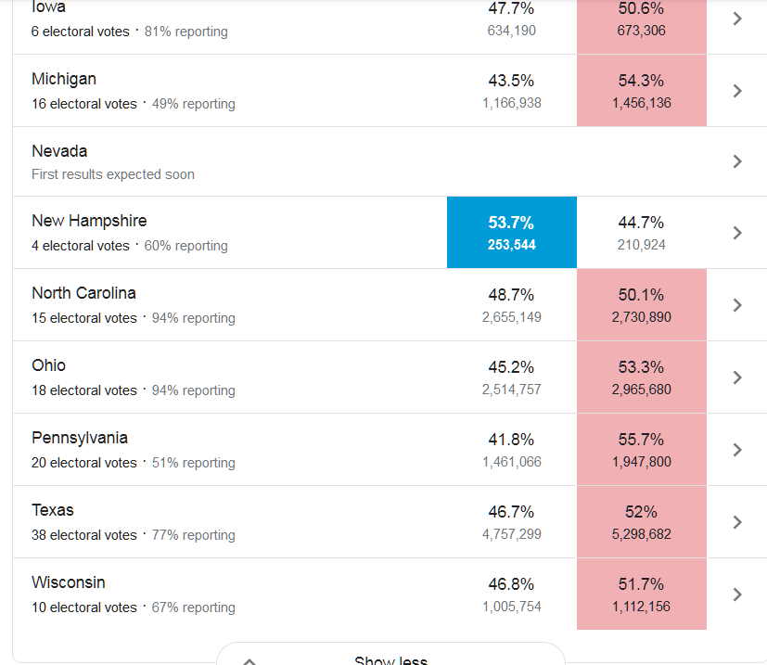Expand the Iowa row chevron
The height and width of the screenshot is (665, 767).
coord(737,19)
